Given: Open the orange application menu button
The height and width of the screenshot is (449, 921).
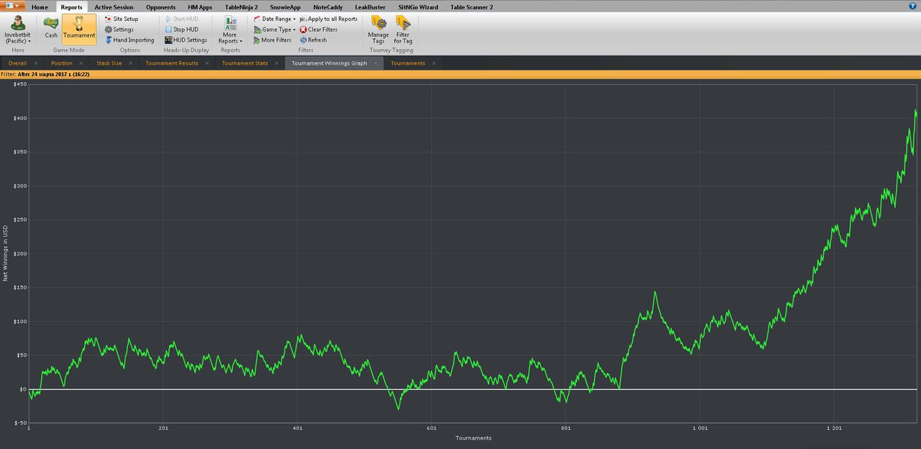Looking at the screenshot, I should pyautogui.click(x=14, y=6).
